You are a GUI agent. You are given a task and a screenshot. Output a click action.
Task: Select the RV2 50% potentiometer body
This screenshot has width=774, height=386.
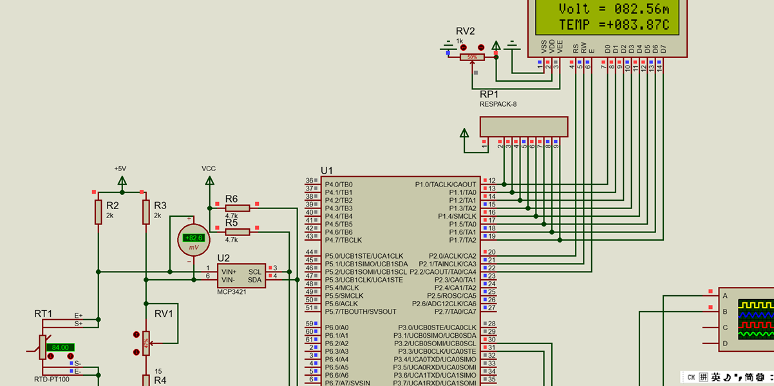coord(472,57)
